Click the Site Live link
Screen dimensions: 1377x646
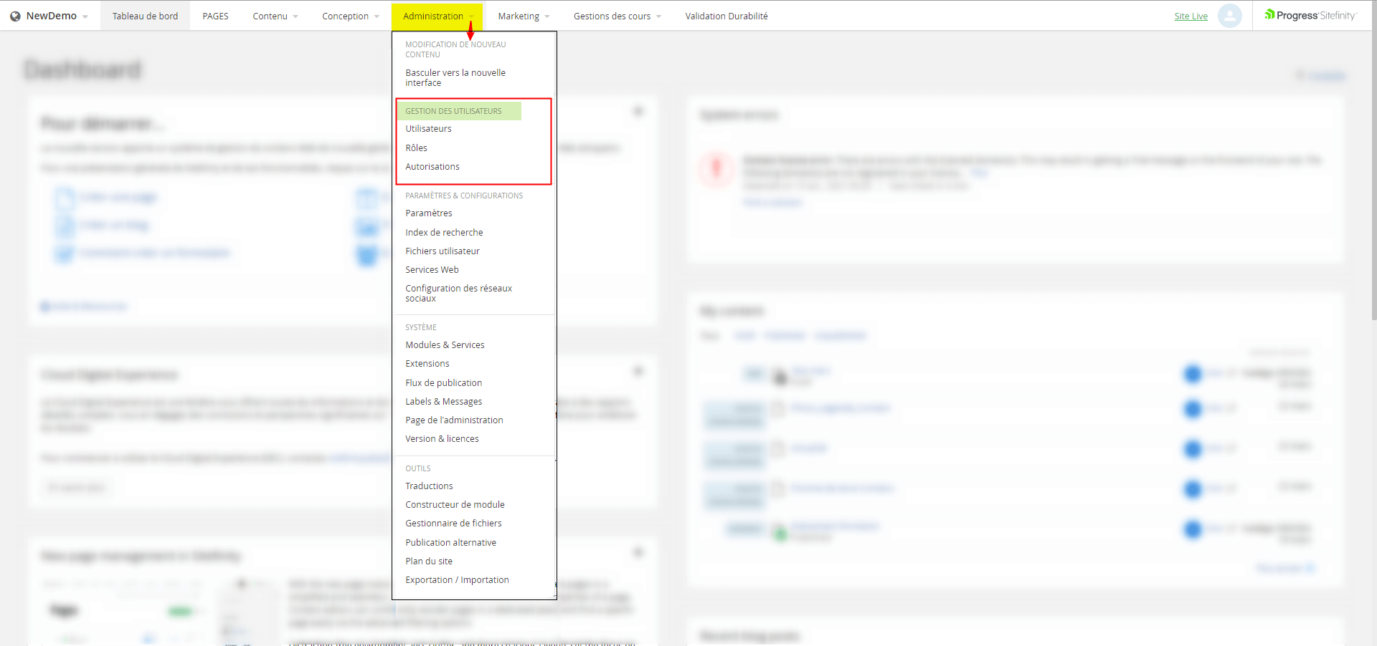tap(1191, 16)
